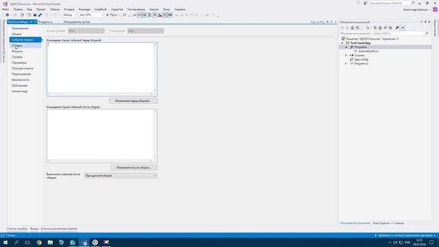Image resolution: width=439 pixels, height=247 pixels.
Task: Switch to the Обозреватель тестов tab
Action: pyautogui.click(x=76, y=22)
